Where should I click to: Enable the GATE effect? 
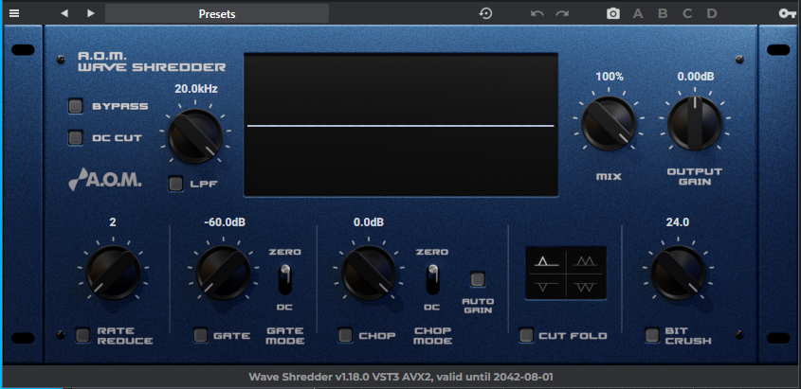(x=200, y=335)
